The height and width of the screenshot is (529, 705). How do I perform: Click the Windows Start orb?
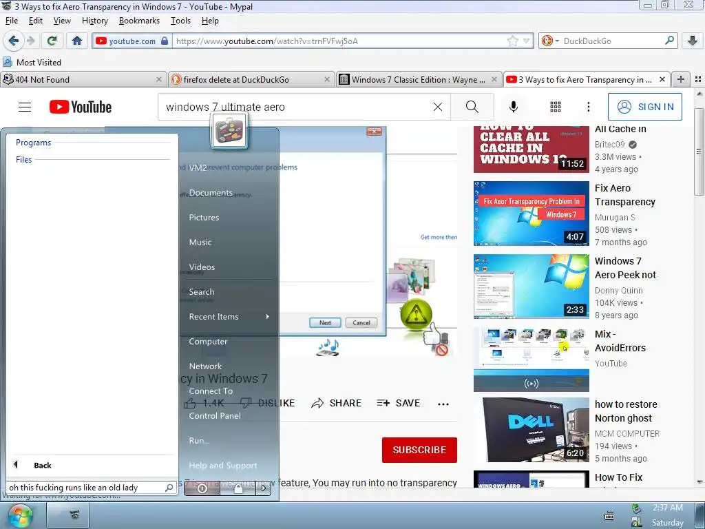pyautogui.click(x=20, y=516)
